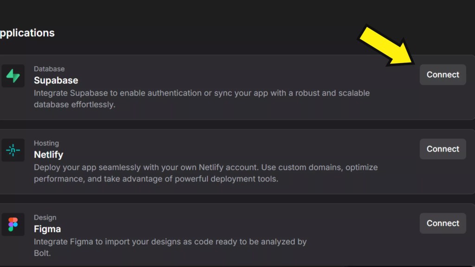Click the Database category label above Supabase
The height and width of the screenshot is (267, 475).
pyautogui.click(x=49, y=69)
